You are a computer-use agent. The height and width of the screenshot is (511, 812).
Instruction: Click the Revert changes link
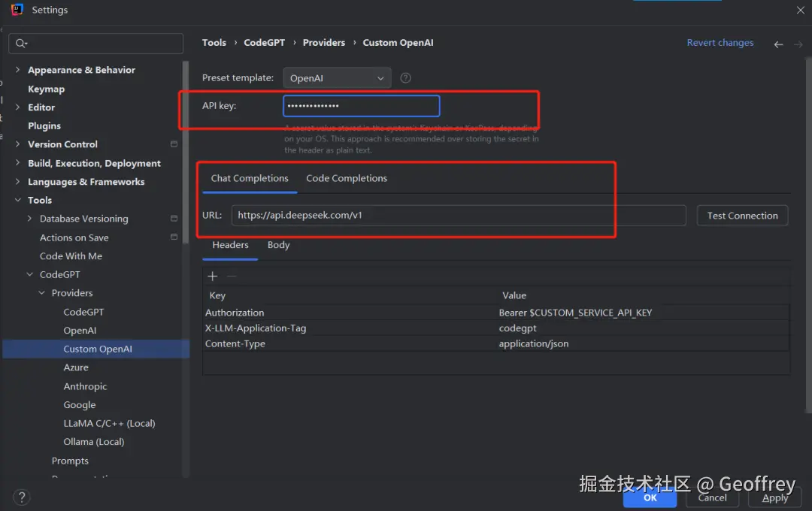(x=720, y=43)
